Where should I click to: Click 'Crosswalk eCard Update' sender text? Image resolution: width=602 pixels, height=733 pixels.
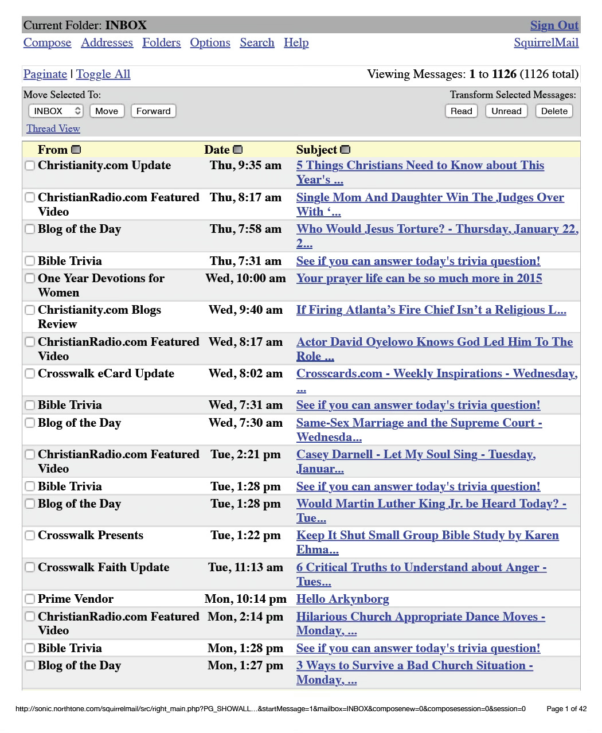106,373
